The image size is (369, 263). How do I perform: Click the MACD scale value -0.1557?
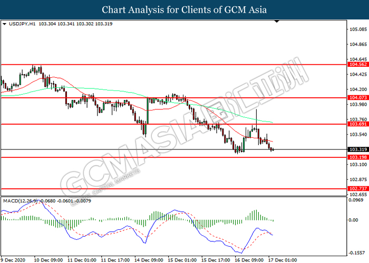pyautogui.click(x=357, y=252)
